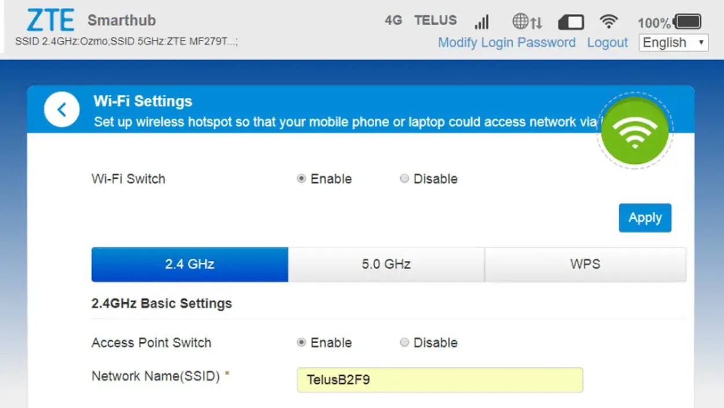Viewport: 724px width, 408px height.
Task: Click the green Wi-Fi circle icon
Action: [x=635, y=131]
